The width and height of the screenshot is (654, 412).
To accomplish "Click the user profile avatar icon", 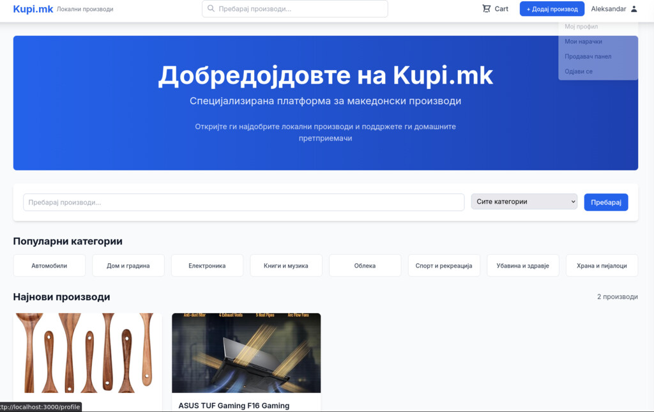I will [634, 9].
